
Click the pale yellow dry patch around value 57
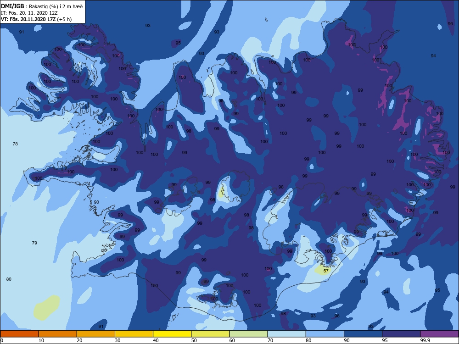point(323,270)
